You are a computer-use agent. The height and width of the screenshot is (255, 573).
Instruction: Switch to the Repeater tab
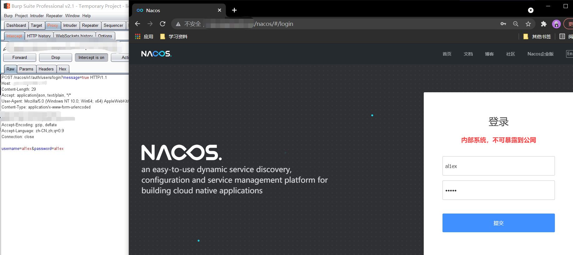[x=90, y=25]
